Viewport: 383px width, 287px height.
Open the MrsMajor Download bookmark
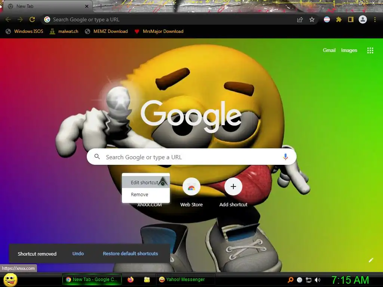[x=159, y=31]
